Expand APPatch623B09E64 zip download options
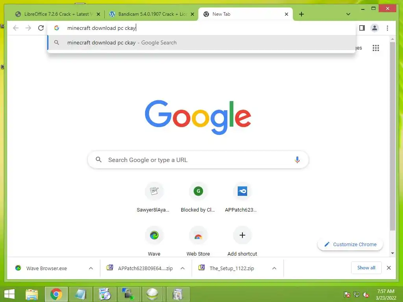The image size is (403, 302). pyautogui.click(x=183, y=268)
